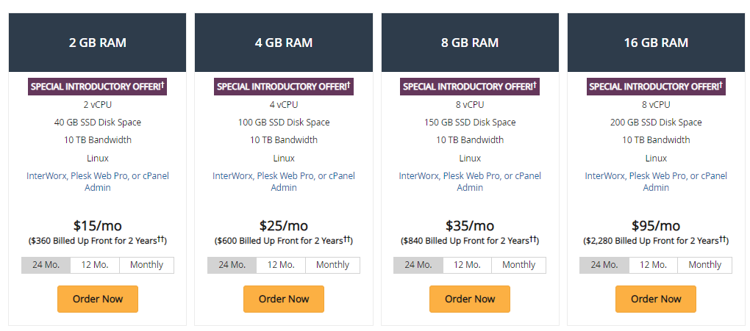Choose 24 Mo. term on 16 GB plan
Viewport: 750px width, 331px height.
[x=604, y=265]
